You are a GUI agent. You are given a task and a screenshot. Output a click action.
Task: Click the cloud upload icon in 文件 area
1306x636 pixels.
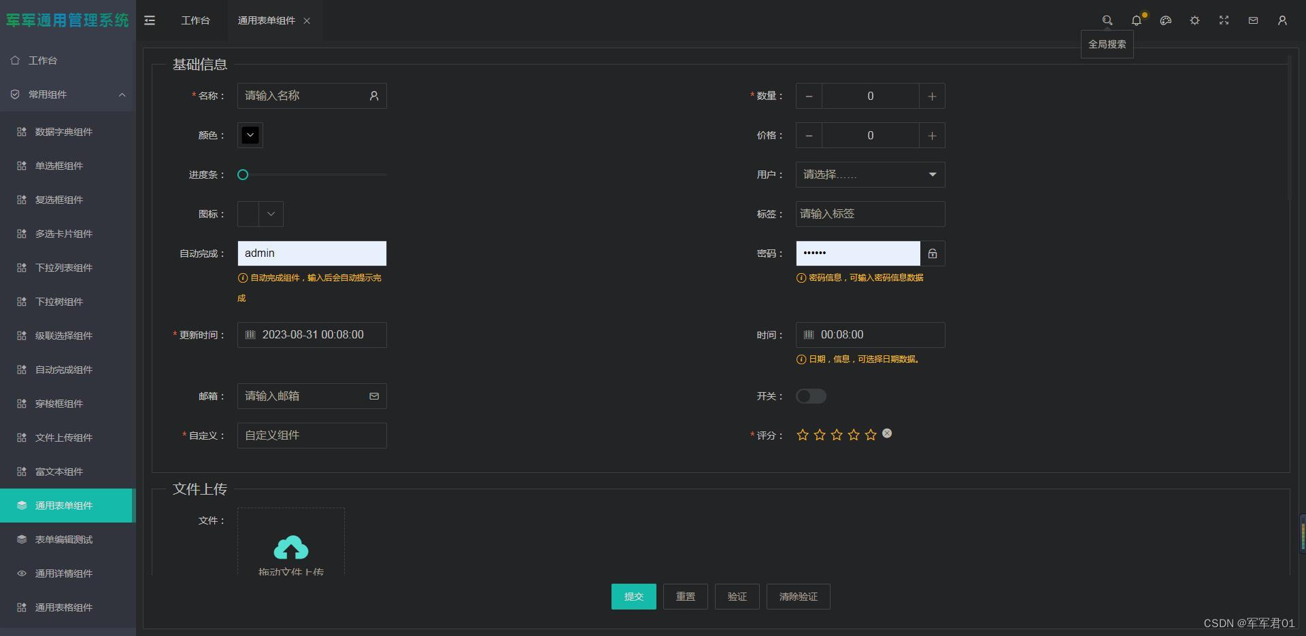291,548
